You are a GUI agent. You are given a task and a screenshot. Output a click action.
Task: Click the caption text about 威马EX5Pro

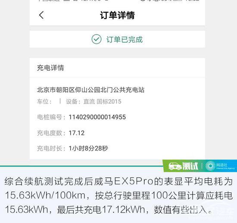pyautogui.click(x=118, y=195)
